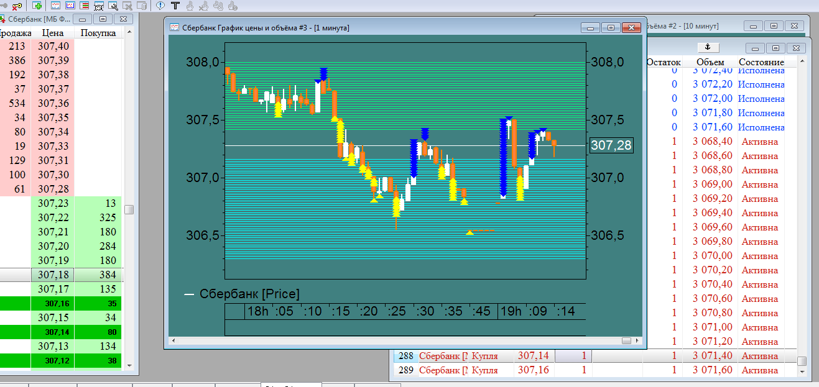Click the 3 071,60 Активна volume in row 289
The height and width of the screenshot is (387, 819).
coord(710,370)
